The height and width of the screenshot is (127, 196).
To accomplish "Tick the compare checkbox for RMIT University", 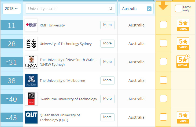I will coord(163,25).
